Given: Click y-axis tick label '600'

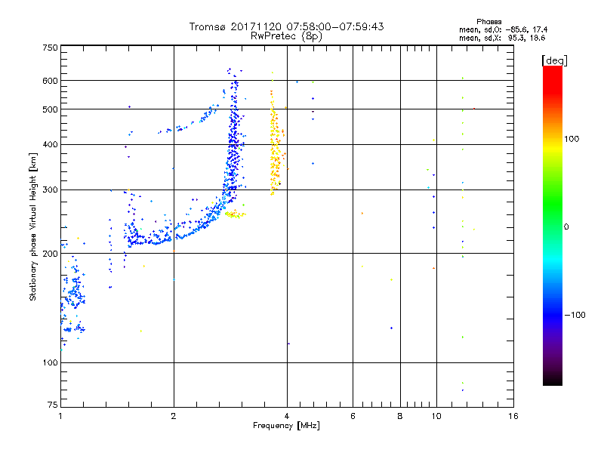Looking at the screenshot, I should click(x=50, y=81).
